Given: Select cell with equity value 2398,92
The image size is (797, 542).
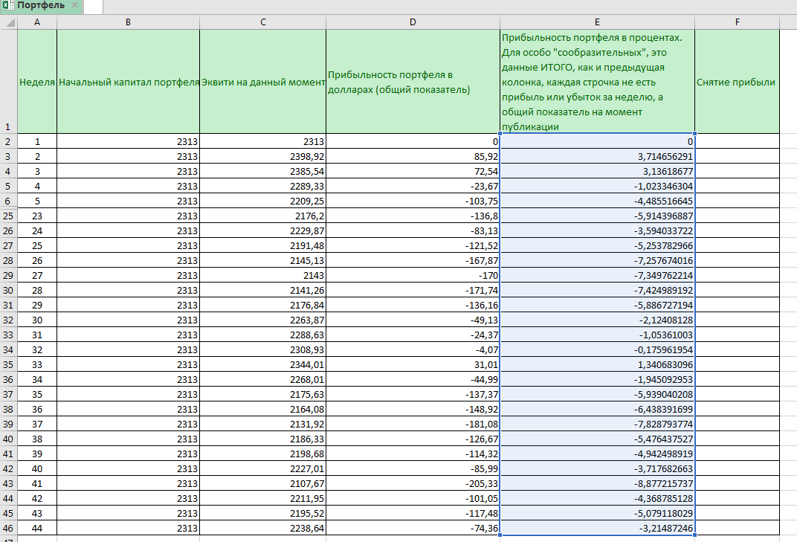Looking at the screenshot, I should pos(262,157).
